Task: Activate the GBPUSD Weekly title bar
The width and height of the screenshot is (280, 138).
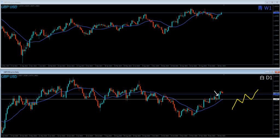Action: tap(109, 2)
